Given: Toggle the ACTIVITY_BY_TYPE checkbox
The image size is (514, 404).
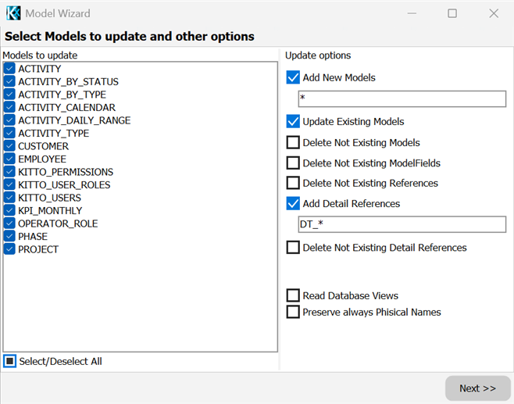Looking at the screenshot, I should tap(9, 95).
